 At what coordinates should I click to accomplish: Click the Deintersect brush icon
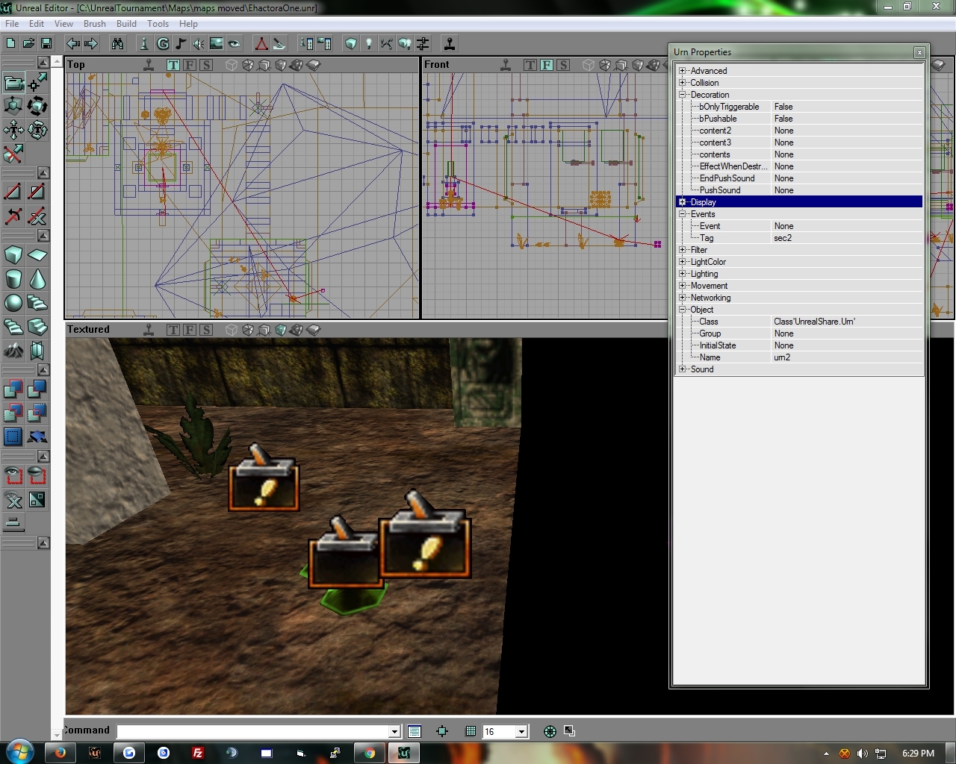[37, 413]
